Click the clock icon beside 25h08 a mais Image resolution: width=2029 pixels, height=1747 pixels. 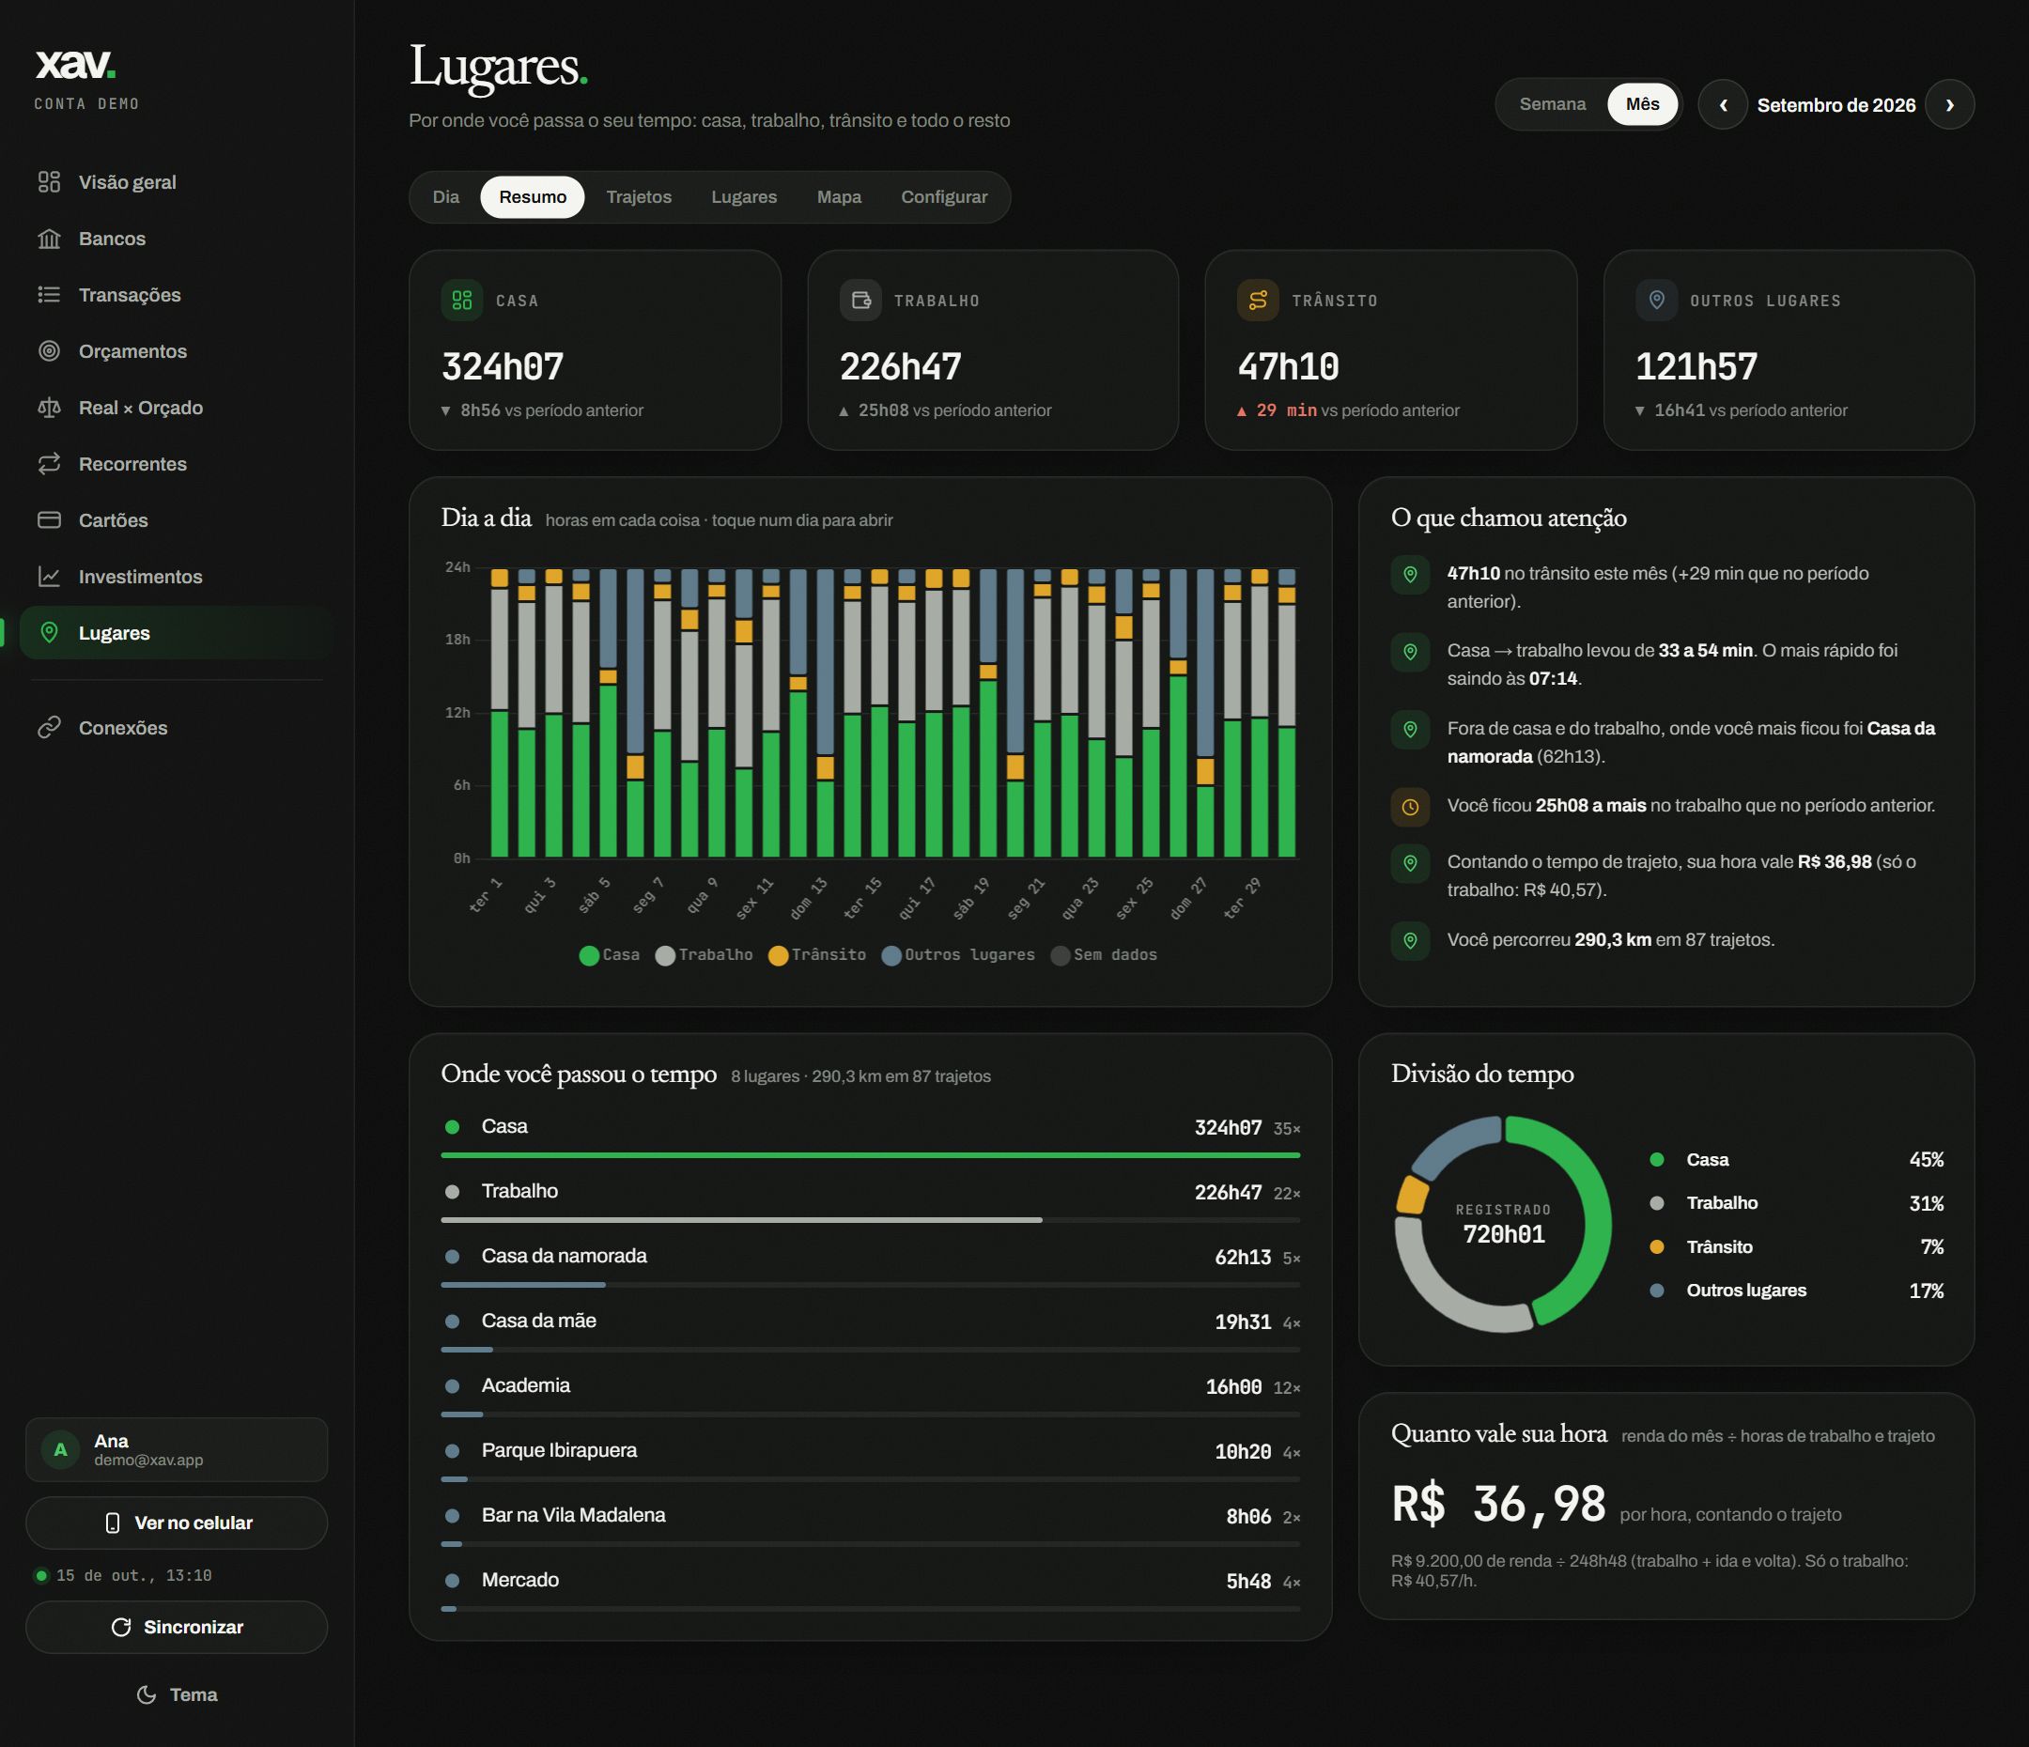[1410, 807]
